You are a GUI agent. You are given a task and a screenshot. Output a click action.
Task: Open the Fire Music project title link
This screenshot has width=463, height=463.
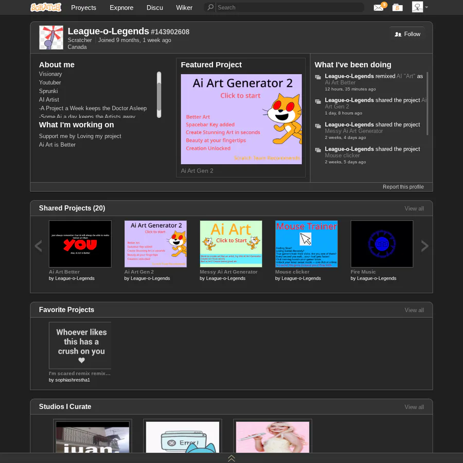pos(363,272)
